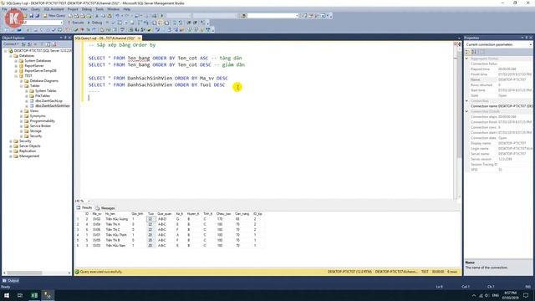The image size is (535, 301).
Task: Click the Que_quan column header in results
Action: (x=165, y=214)
